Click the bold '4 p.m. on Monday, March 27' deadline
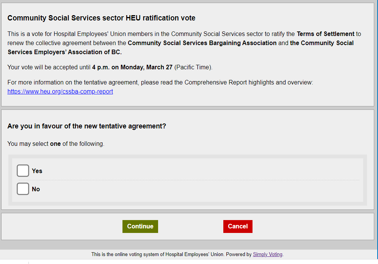378x264 pixels. pyautogui.click(x=132, y=67)
